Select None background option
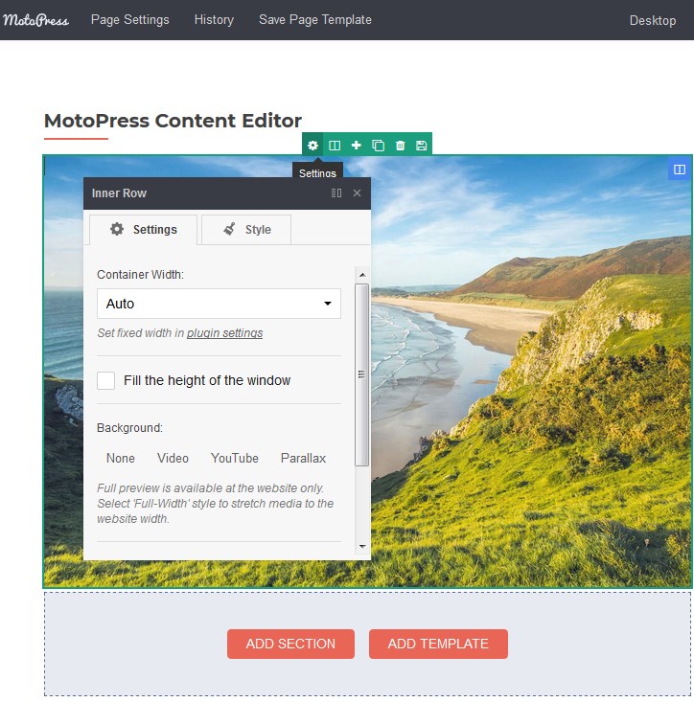This screenshot has height=702, width=694. point(121,458)
